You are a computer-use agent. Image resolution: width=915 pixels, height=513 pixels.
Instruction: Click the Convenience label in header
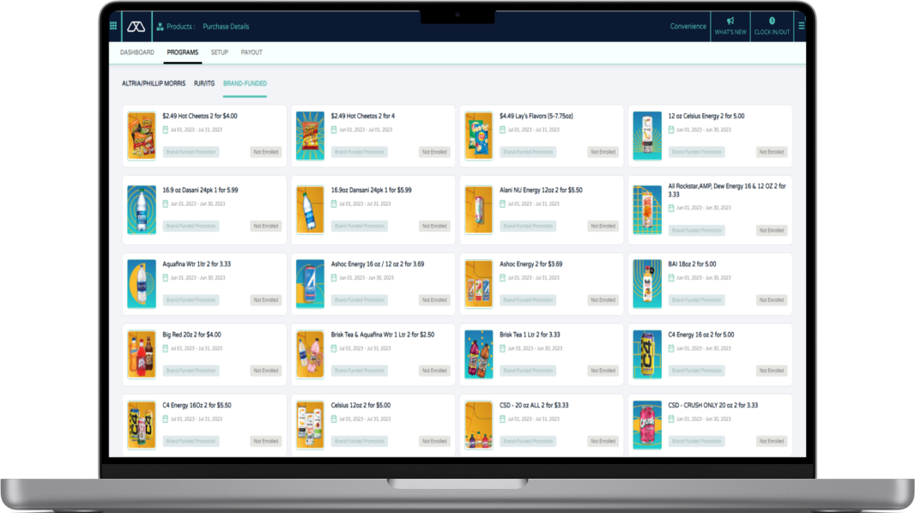click(x=688, y=27)
